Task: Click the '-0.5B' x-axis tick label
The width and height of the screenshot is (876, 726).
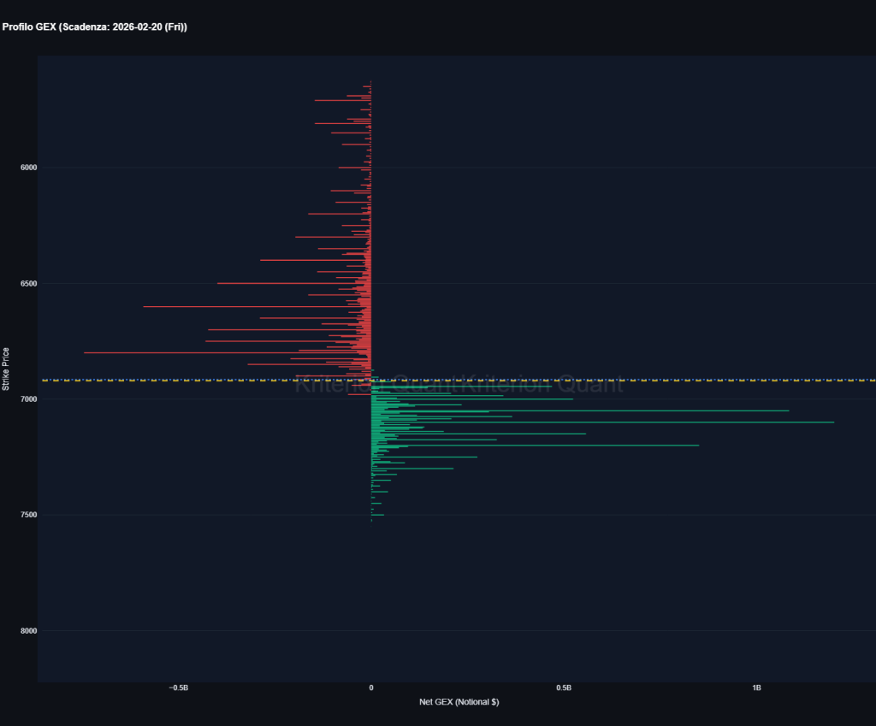Action: coord(177,688)
